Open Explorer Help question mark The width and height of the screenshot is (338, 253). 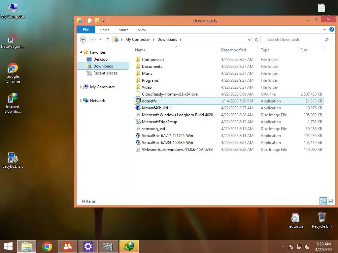click(x=332, y=29)
